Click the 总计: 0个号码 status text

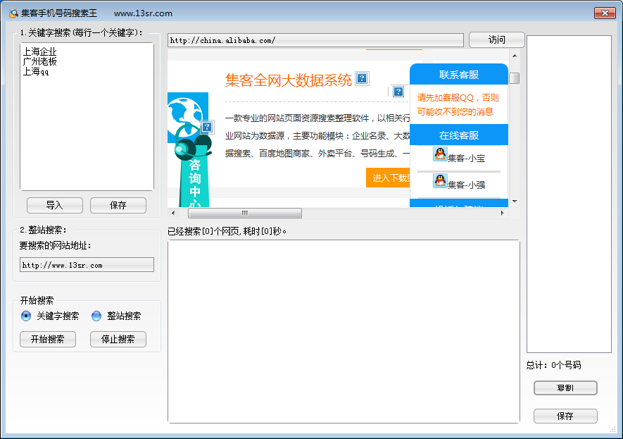(x=553, y=365)
